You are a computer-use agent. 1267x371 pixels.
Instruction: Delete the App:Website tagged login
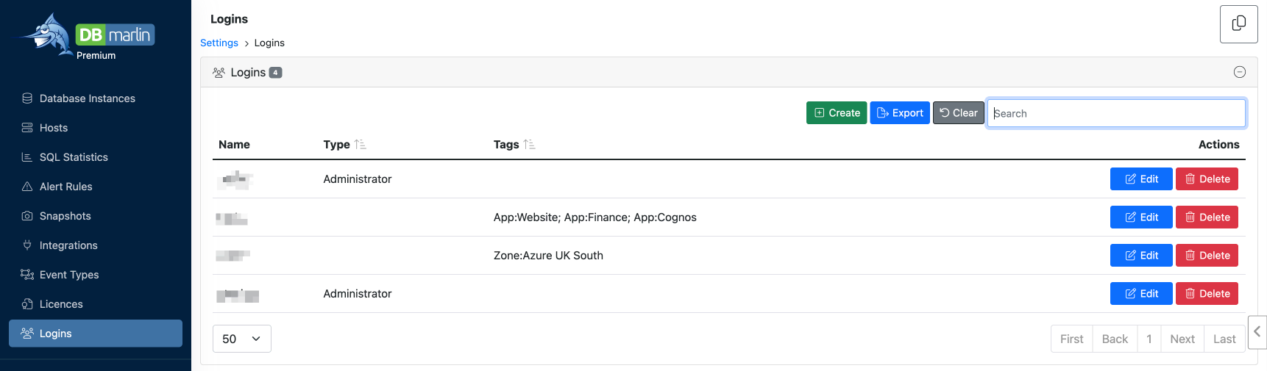(1207, 217)
